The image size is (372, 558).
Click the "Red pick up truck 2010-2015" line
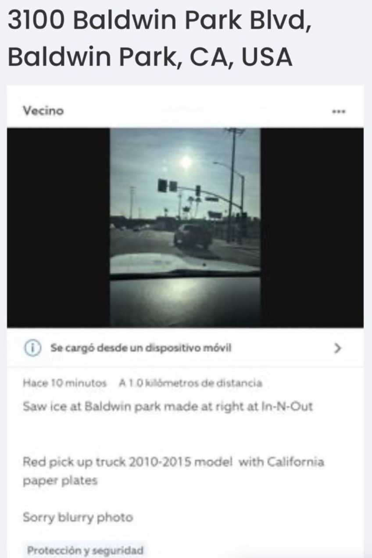tap(173, 462)
